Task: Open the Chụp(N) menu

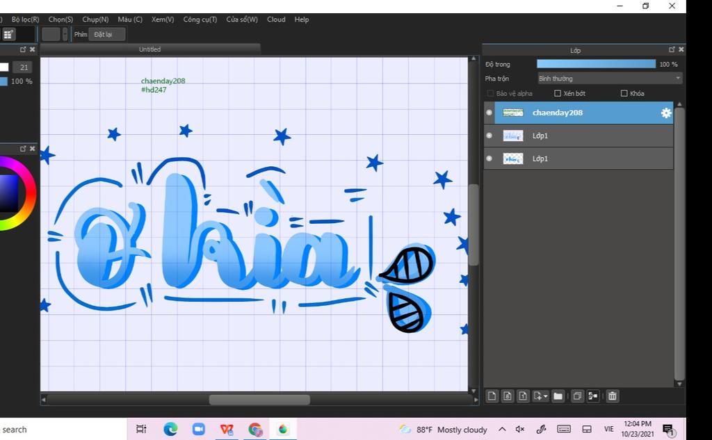Action: pyautogui.click(x=95, y=19)
